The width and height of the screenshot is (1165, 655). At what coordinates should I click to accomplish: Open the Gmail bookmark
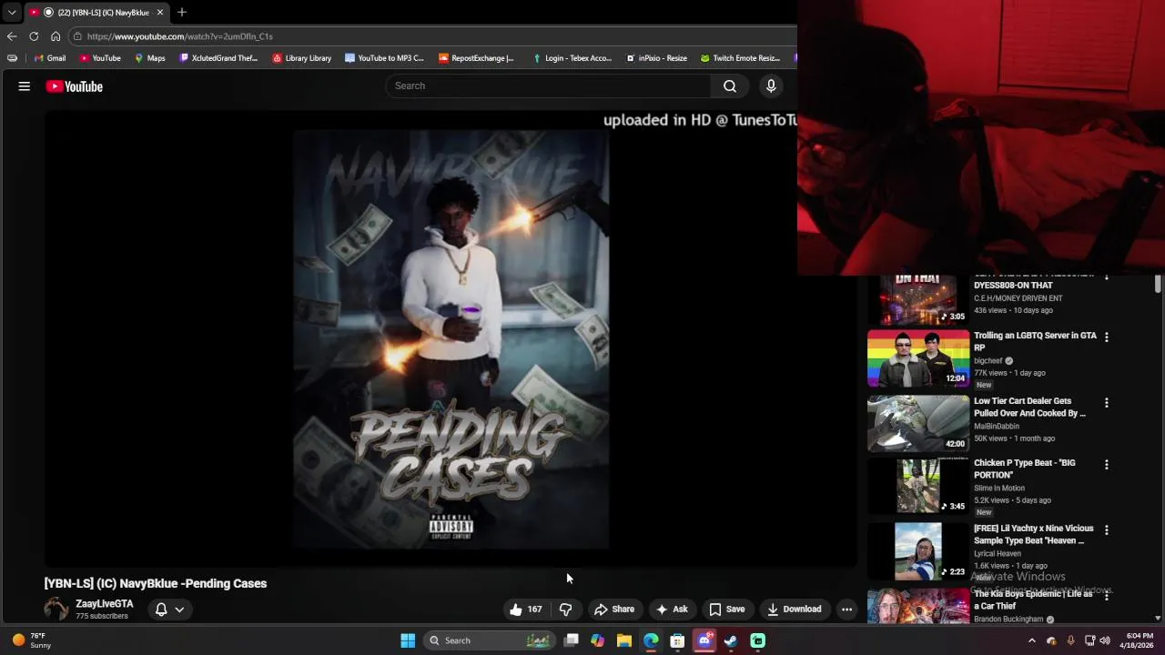point(49,58)
